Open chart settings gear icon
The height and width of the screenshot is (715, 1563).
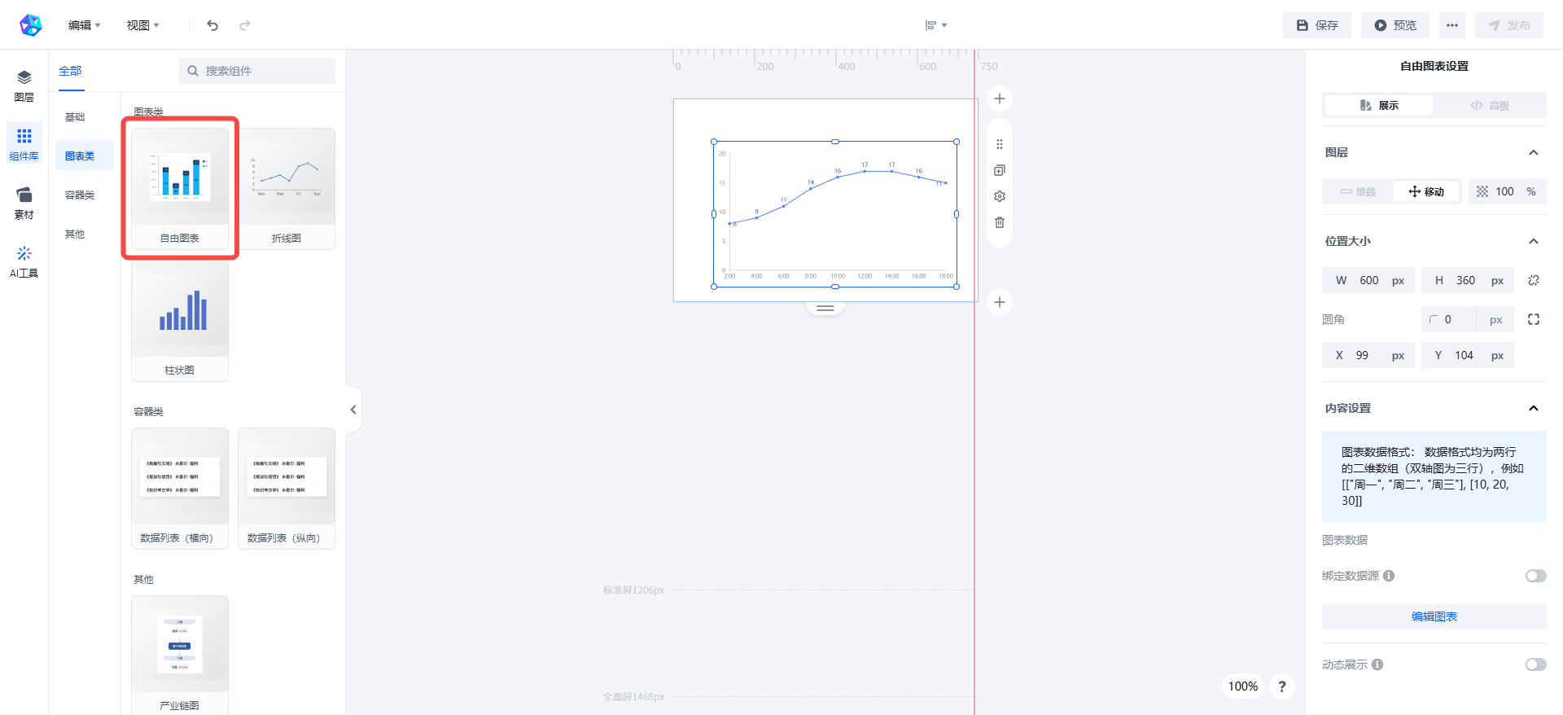(x=1000, y=196)
